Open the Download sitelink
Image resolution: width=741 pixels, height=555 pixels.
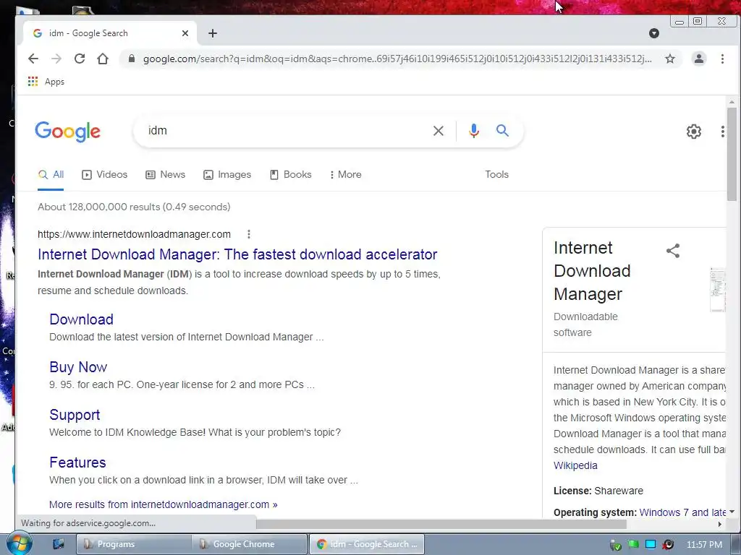pyautogui.click(x=81, y=319)
